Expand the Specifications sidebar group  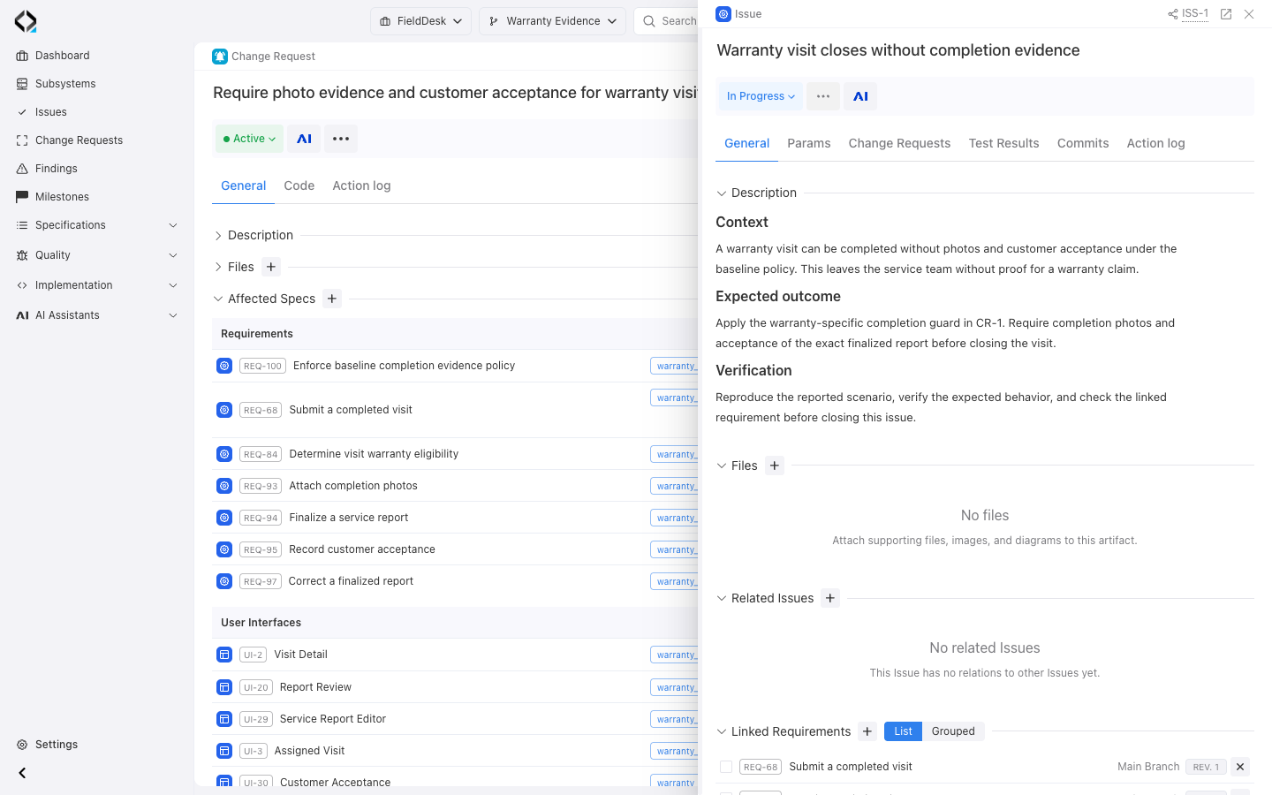coord(97,225)
